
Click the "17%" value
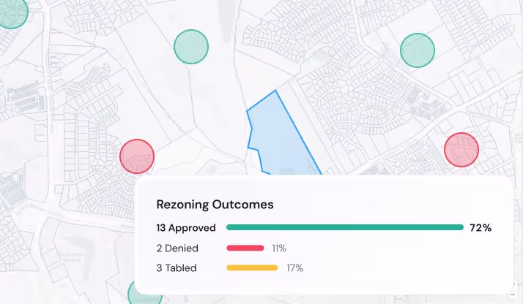pyautogui.click(x=295, y=268)
